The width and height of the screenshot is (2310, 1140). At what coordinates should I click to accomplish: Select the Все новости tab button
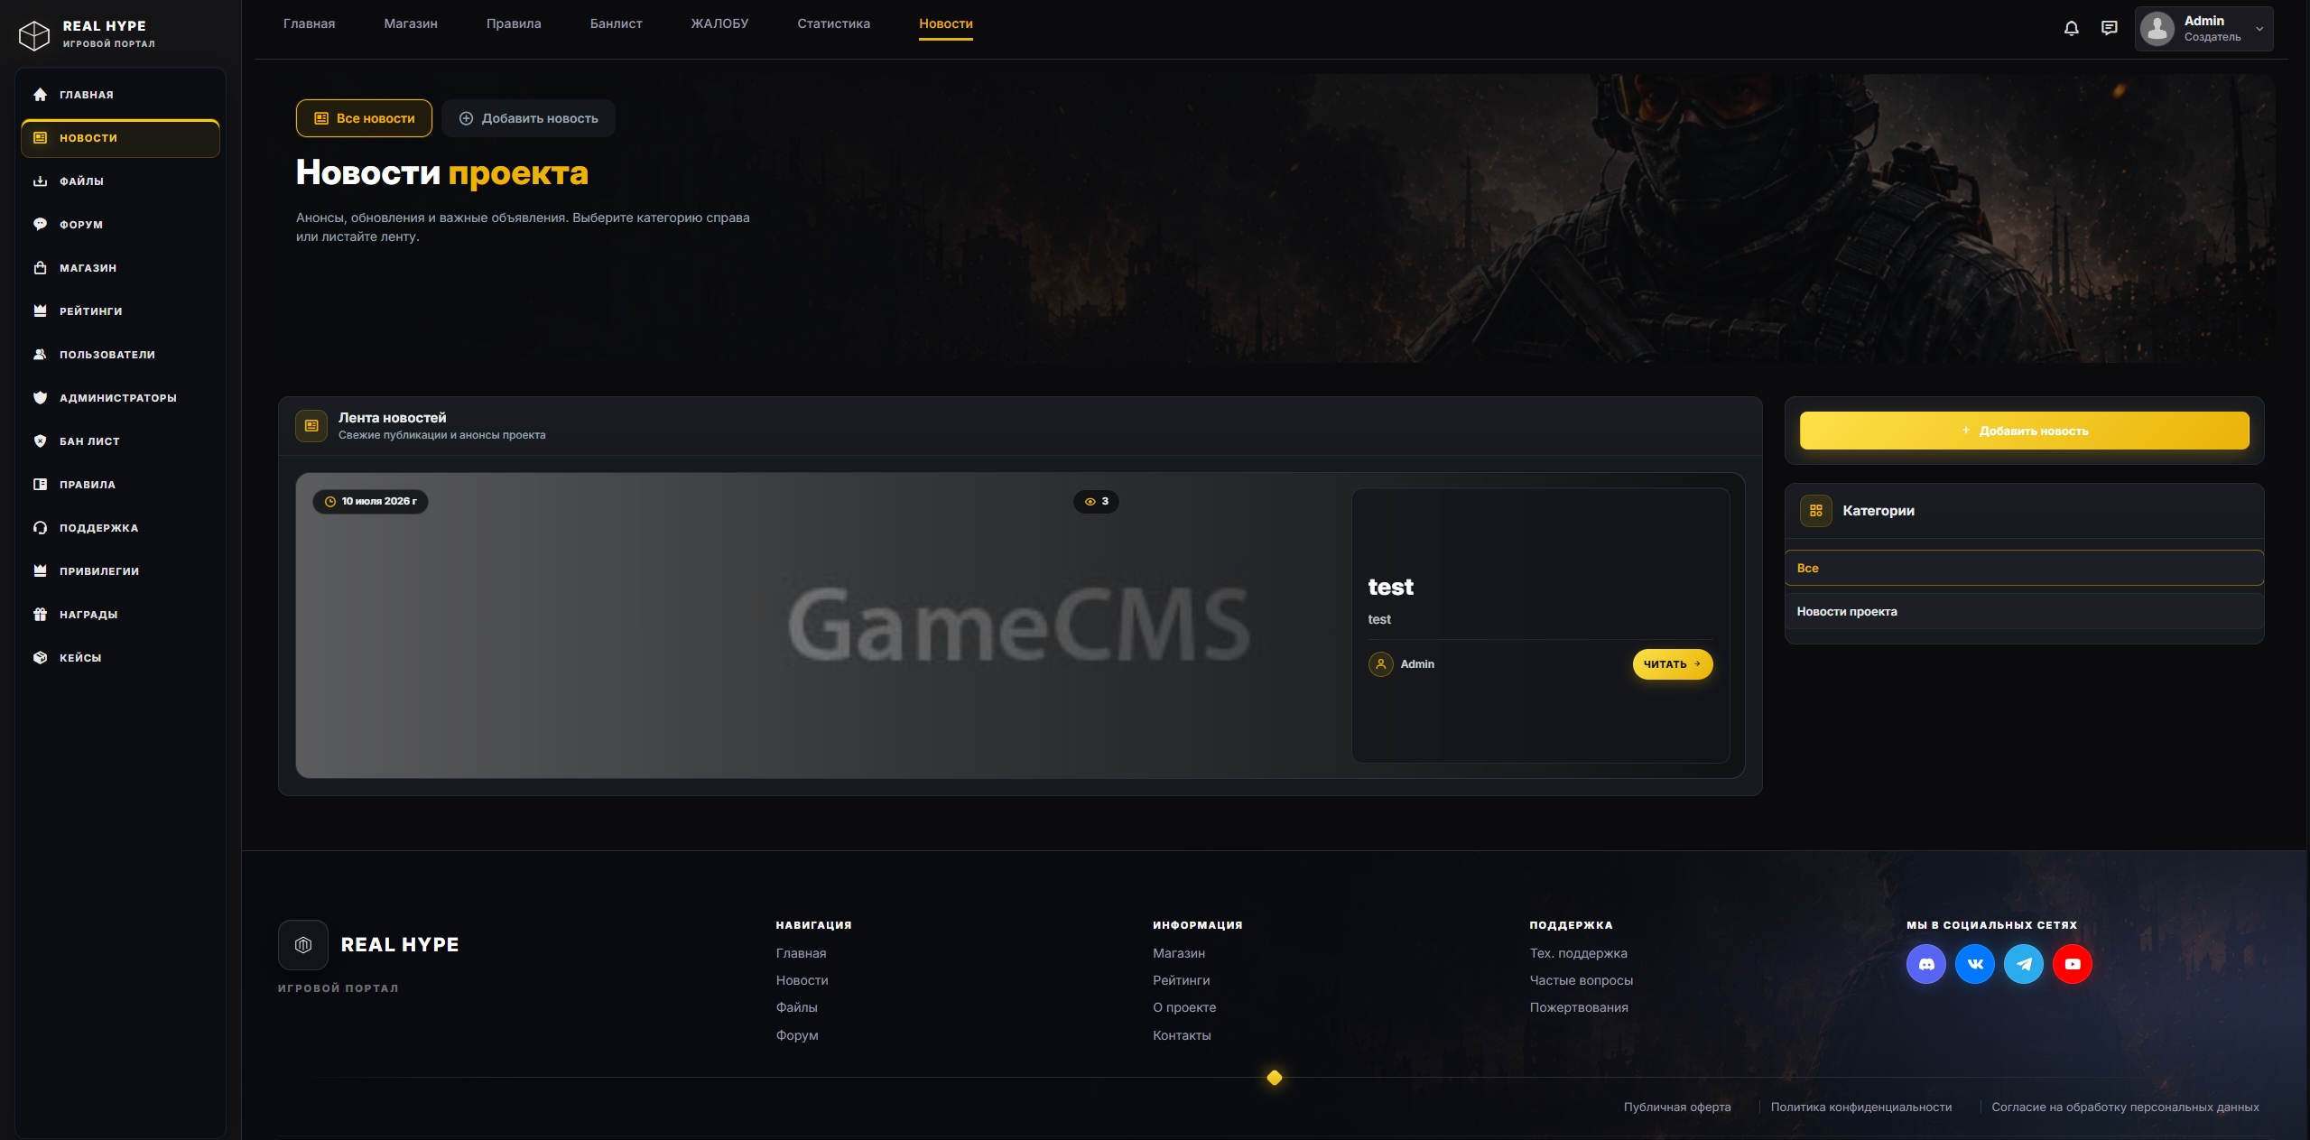(364, 118)
